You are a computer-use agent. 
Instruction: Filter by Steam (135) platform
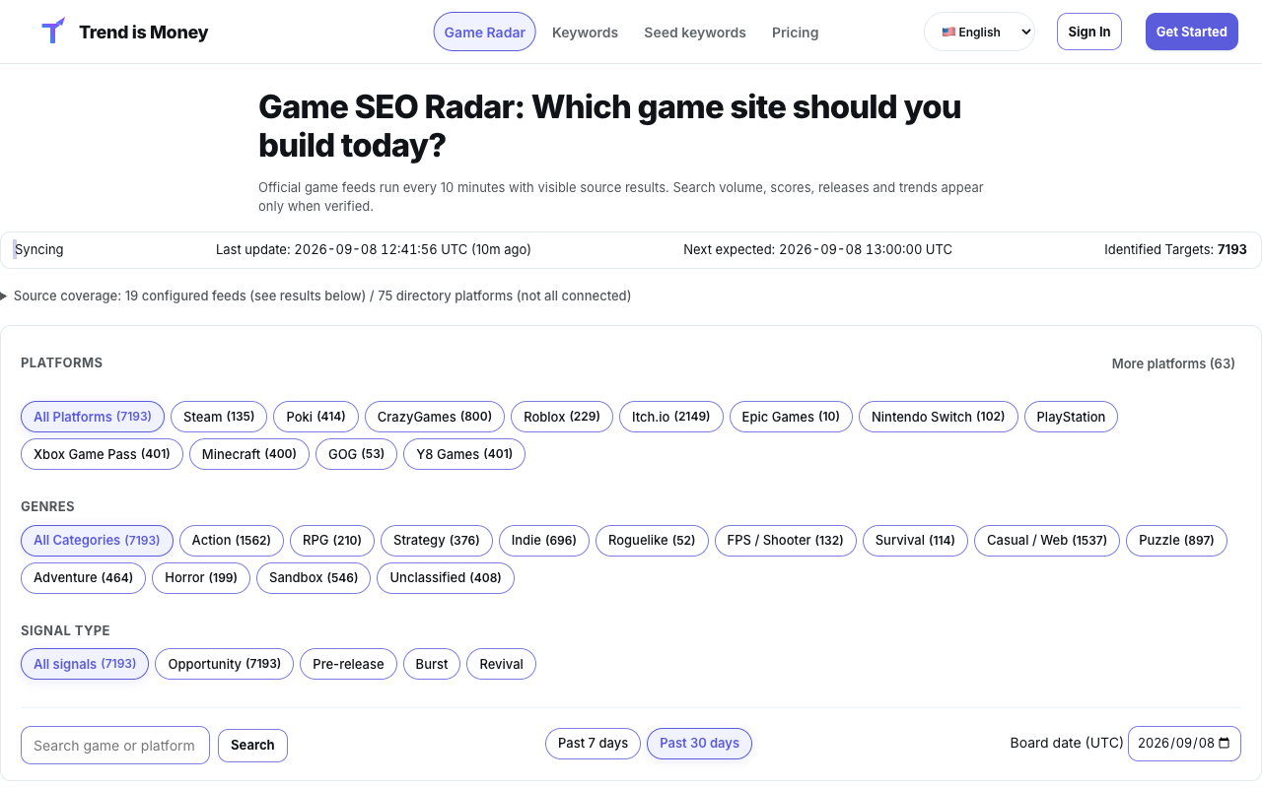point(219,417)
